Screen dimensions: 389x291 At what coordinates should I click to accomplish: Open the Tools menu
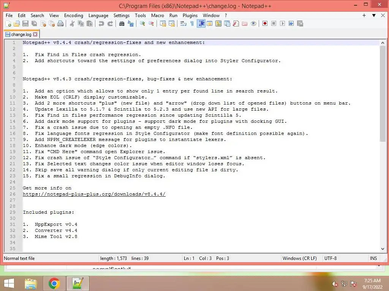pyautogui.click(x=141, y=15)
